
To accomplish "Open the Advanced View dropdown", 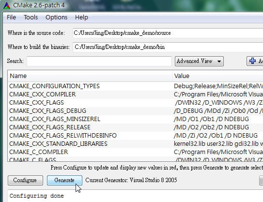I will tap(199, 61).
